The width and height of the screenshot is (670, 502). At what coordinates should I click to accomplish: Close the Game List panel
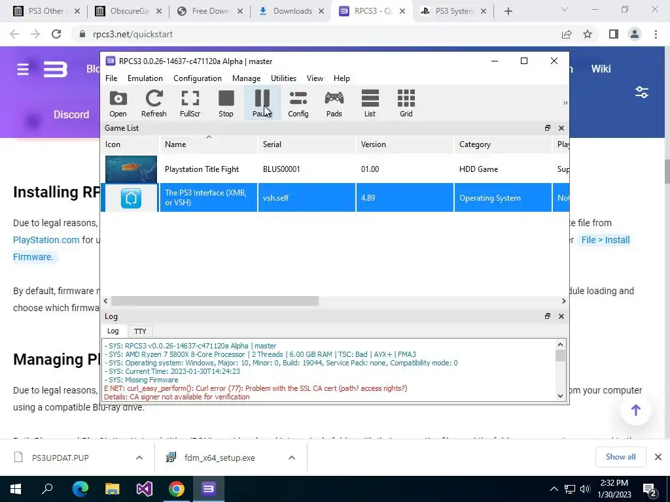click(561, 128)
